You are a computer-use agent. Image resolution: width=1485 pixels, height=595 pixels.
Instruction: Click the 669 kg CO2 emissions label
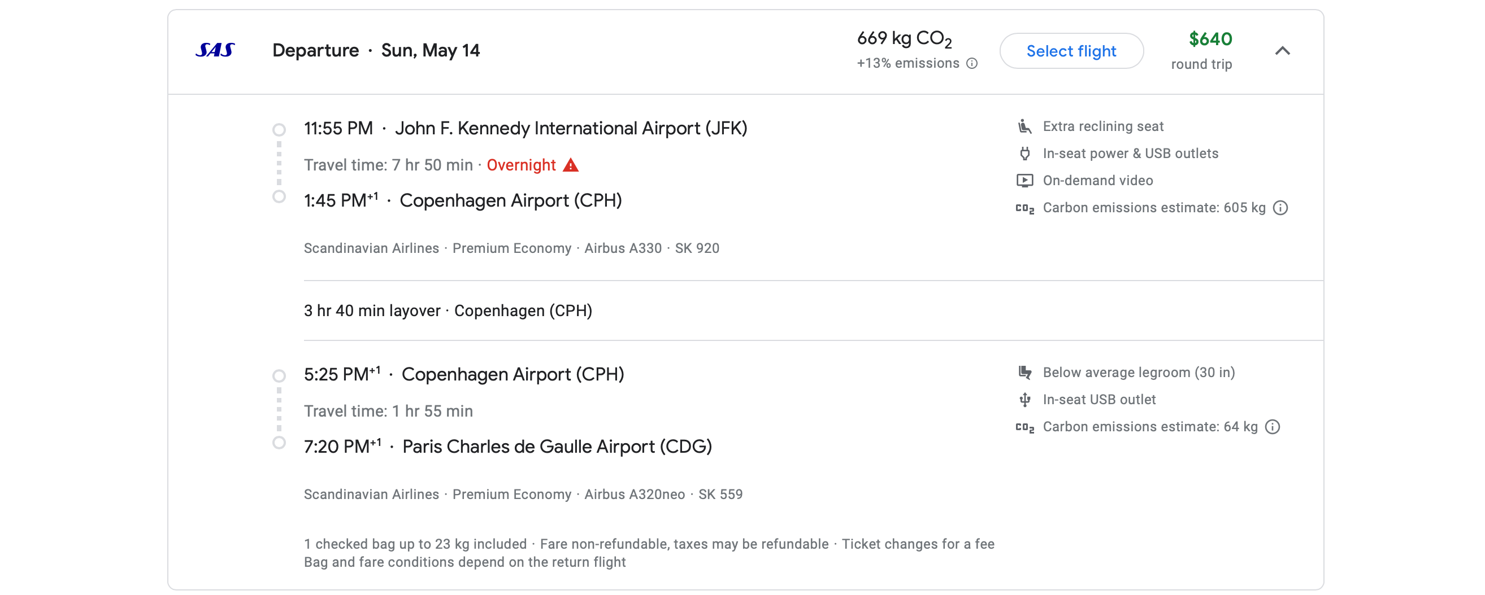tap(904, 38)
